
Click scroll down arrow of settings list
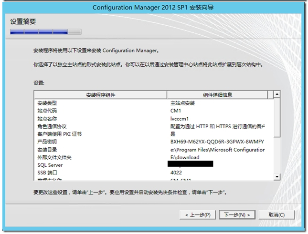click(277, 177)
